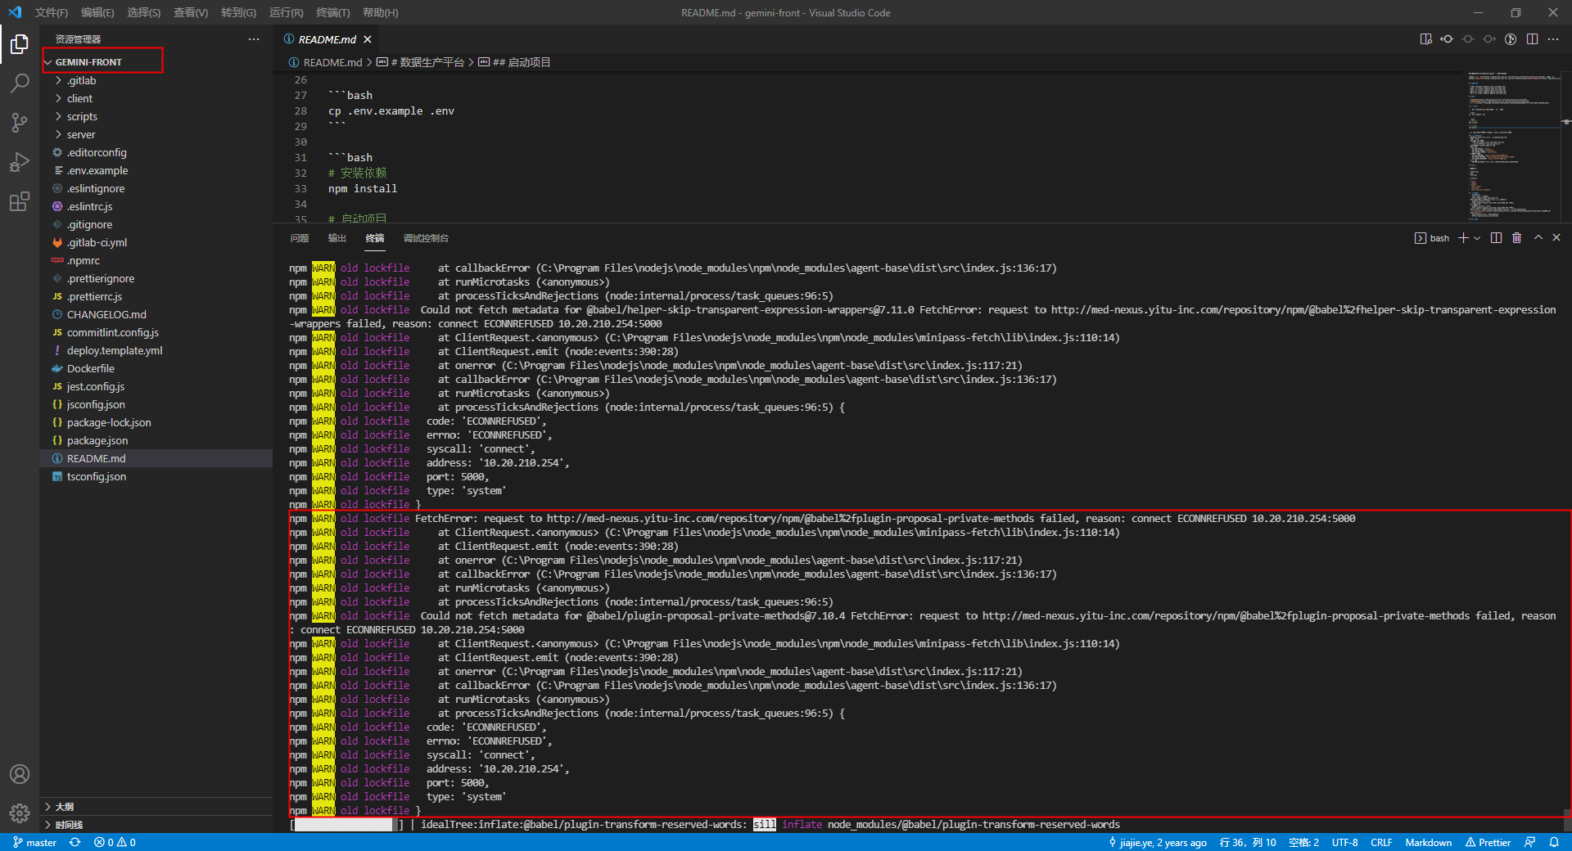Click line and column indicator 行 36, 列 10
Image resolution: width=1572 pixels, height=851 pixels.
(x=1247, y=842)
